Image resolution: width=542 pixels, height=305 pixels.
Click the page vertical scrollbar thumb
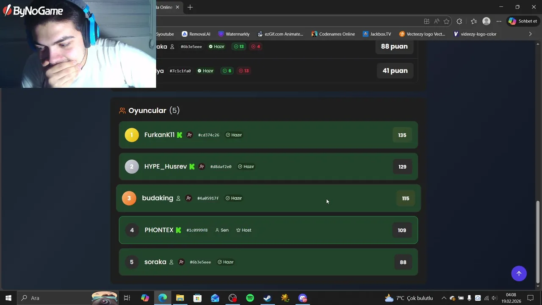538,241
